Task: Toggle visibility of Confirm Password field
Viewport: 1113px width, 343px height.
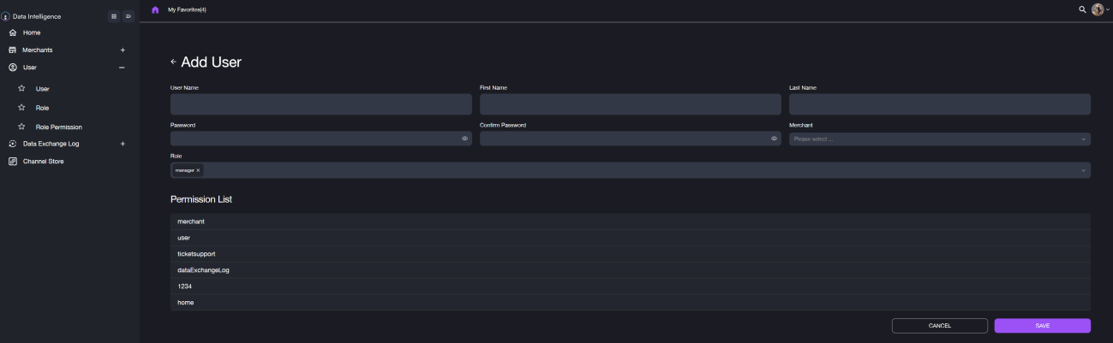Action: (774, 139)
